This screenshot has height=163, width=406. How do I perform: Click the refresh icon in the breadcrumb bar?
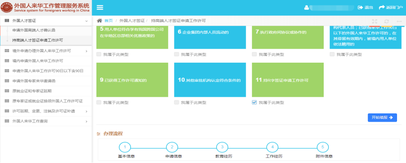[386, 21]
